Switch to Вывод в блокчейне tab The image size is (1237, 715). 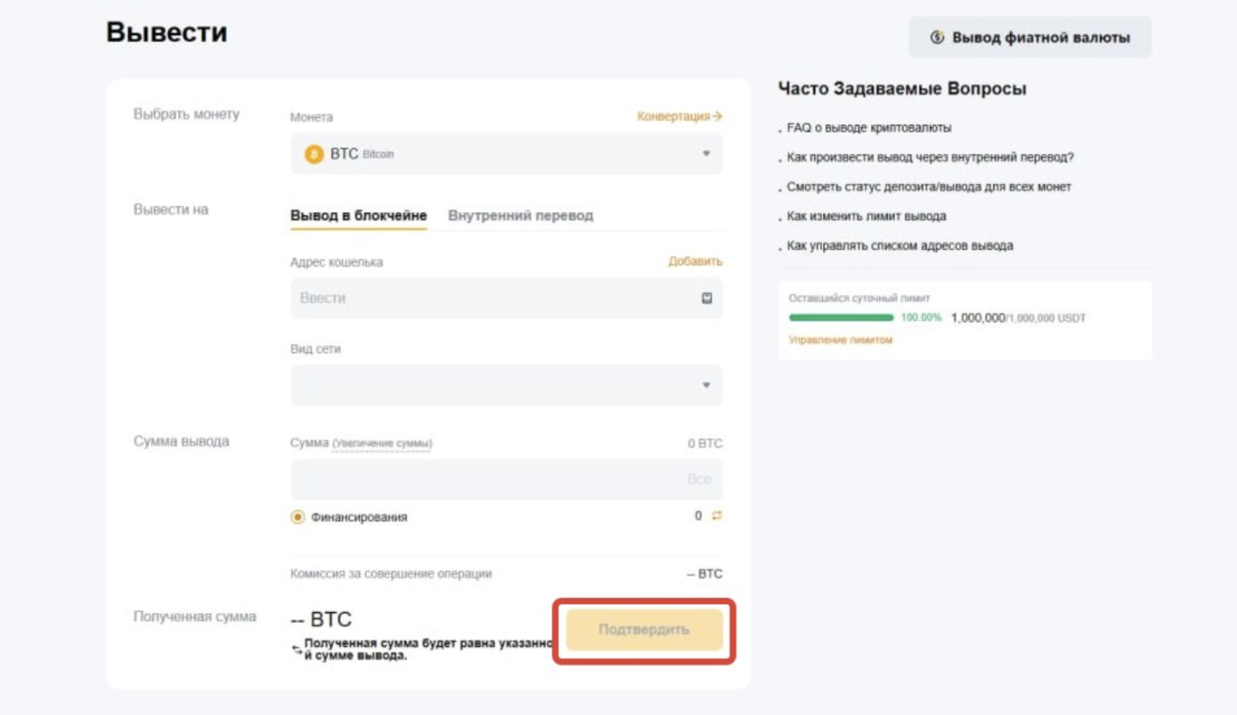click(358, 216)
